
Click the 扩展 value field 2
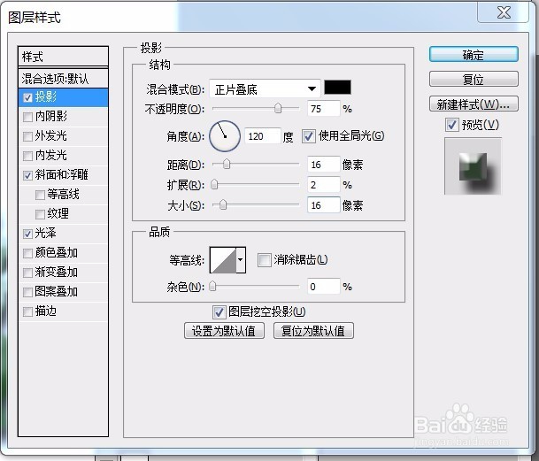[323, 185]
